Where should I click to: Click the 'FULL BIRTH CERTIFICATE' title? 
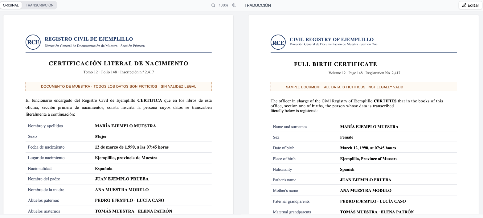pos(335,64)
